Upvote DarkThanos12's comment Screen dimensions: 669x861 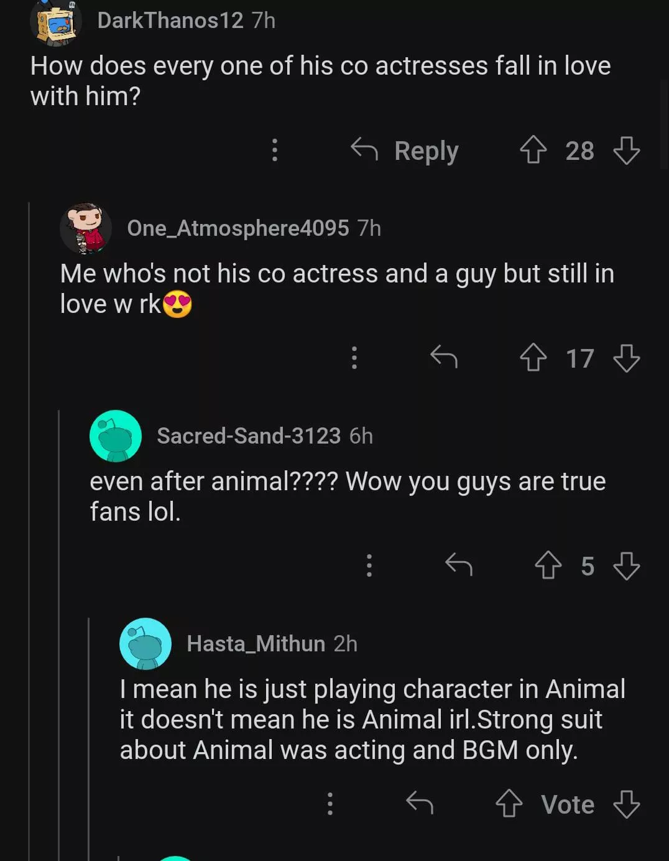pos(533,151)
